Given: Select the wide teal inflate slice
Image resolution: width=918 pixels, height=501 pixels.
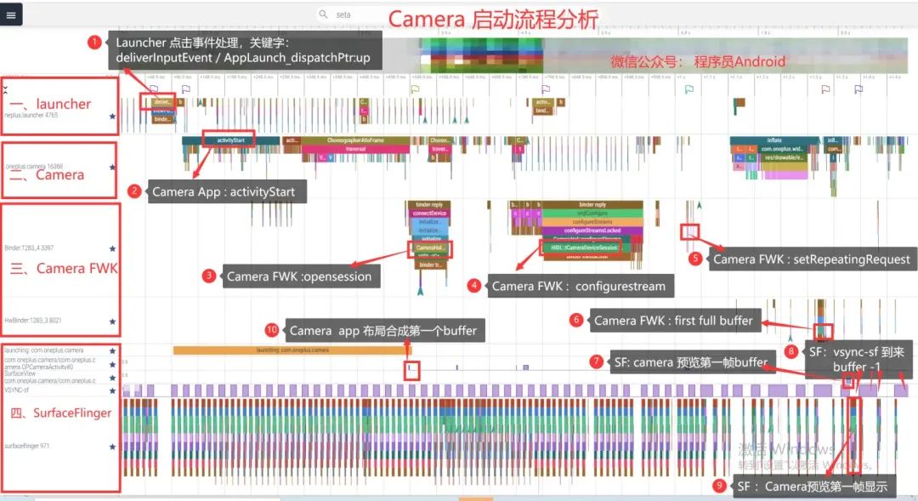Looking at the screenshot, I should (774, 140).
